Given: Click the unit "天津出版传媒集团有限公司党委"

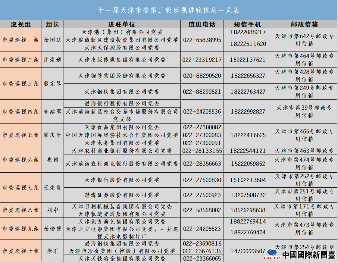Looking at the screenshot, I should pyautogui.click(x=122, y=60).
